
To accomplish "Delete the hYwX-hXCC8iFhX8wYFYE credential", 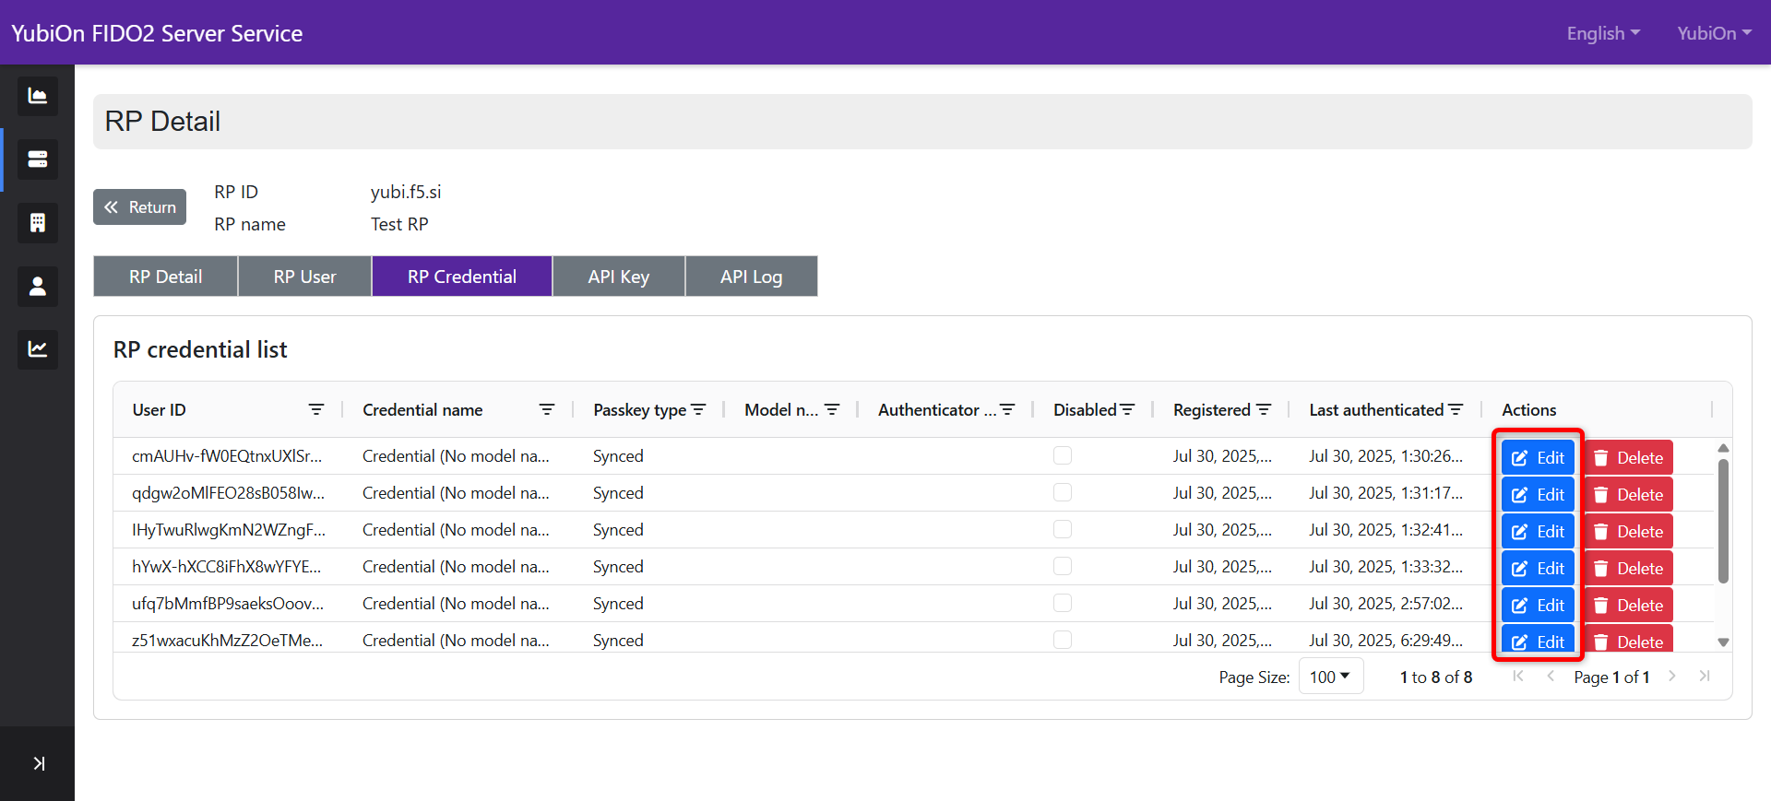I will [1629, 569].
